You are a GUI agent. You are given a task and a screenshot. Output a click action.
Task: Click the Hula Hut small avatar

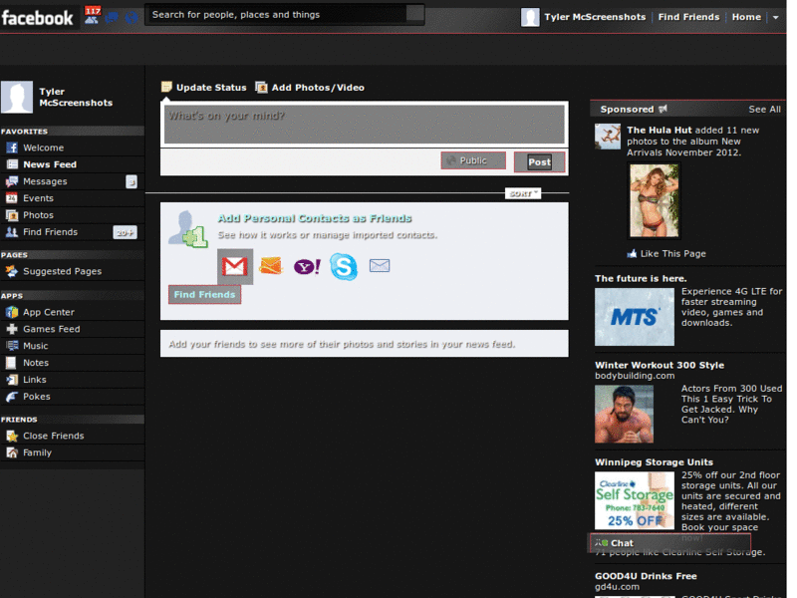[x=608, y=137]
